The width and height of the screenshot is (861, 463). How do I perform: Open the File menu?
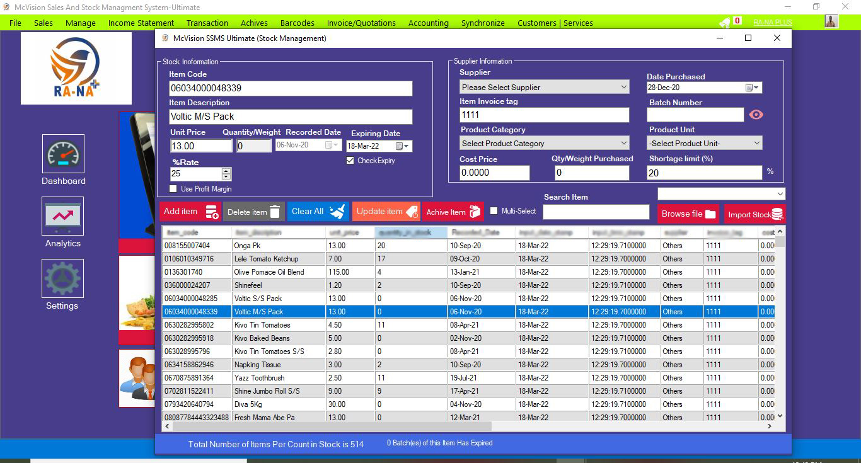(x=15, y=23)
